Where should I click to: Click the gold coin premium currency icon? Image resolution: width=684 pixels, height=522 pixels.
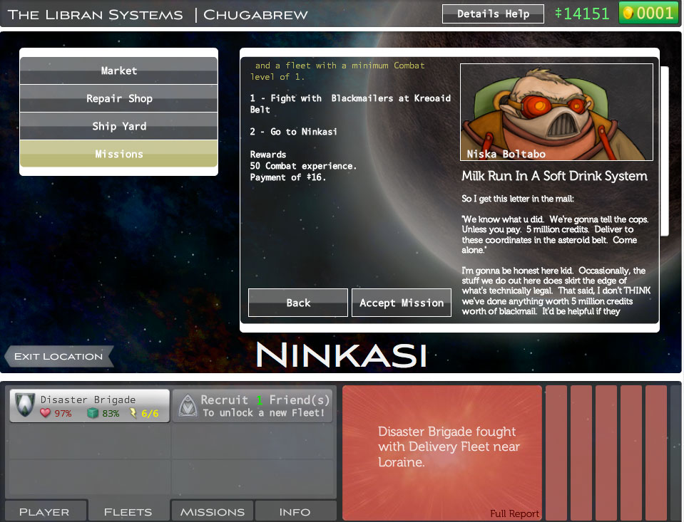click(x=628, y=13)
